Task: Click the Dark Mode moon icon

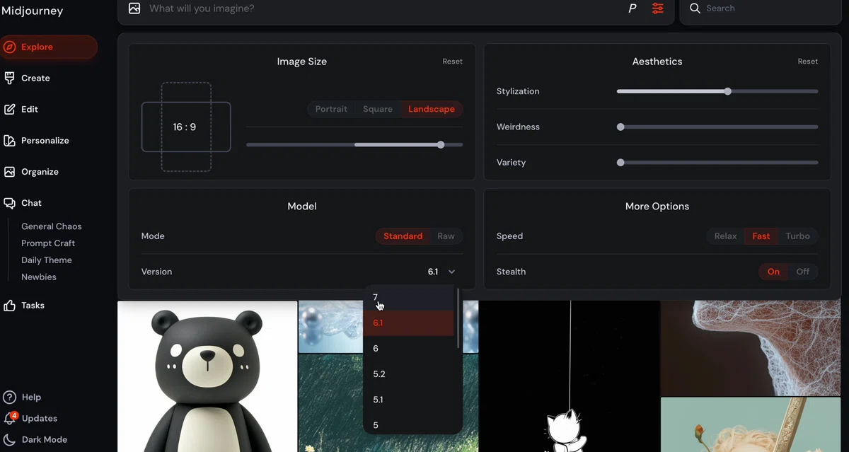Action: coord(9,439)
